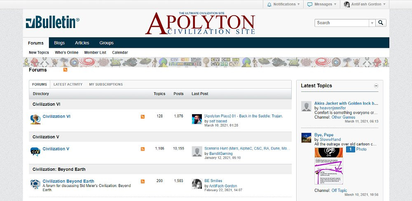Viewport: 412px width, 201px height.
Task: Open the Member List
Action: [x=95, y=53]
